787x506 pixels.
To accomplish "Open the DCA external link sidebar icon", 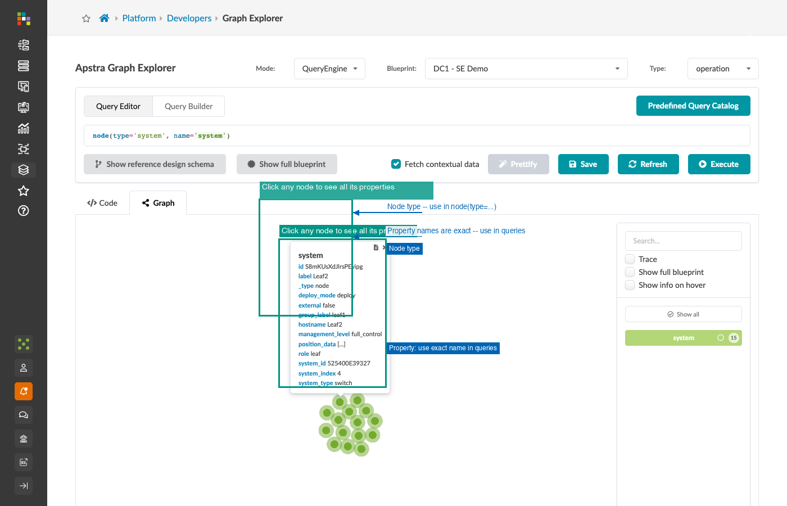I will (24, 462).
